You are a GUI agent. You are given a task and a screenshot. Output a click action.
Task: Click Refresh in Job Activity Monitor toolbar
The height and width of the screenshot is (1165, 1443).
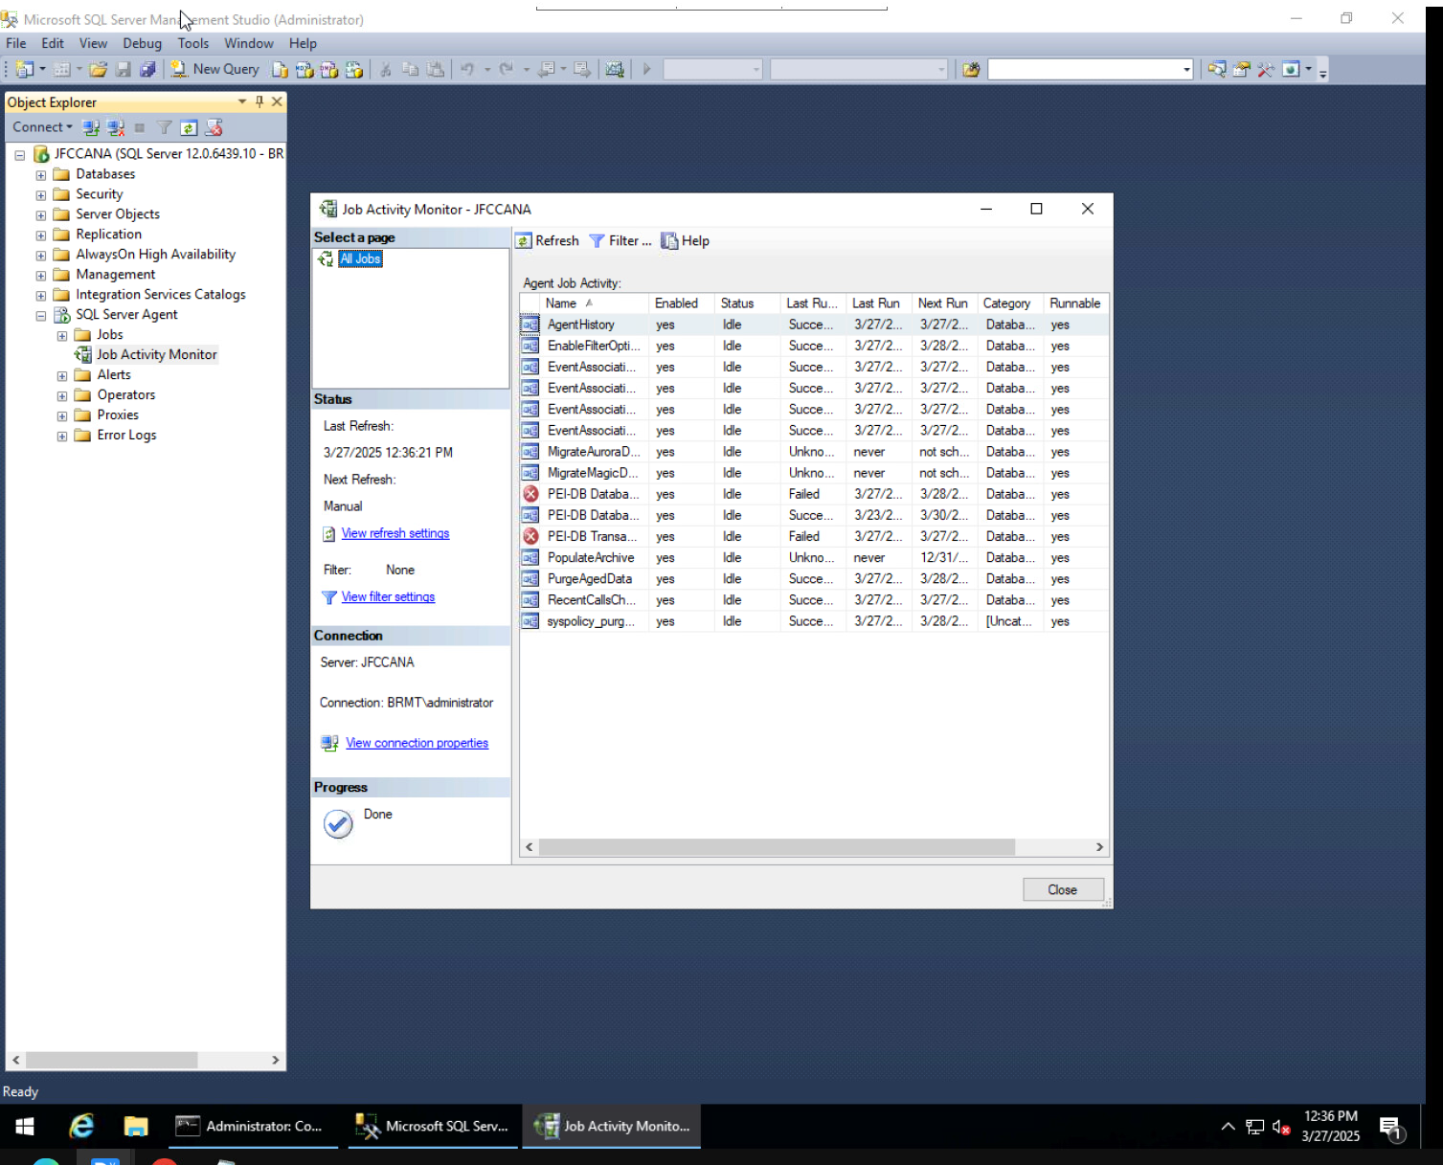pos(548,241)
